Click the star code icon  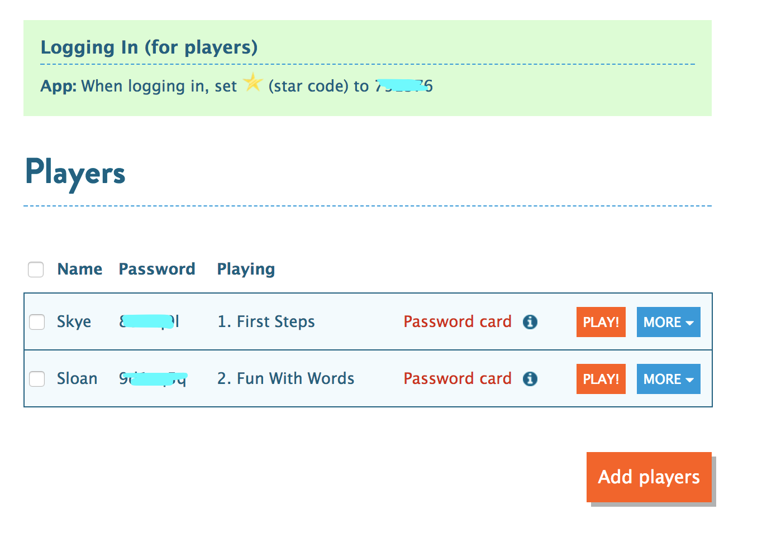253,83
